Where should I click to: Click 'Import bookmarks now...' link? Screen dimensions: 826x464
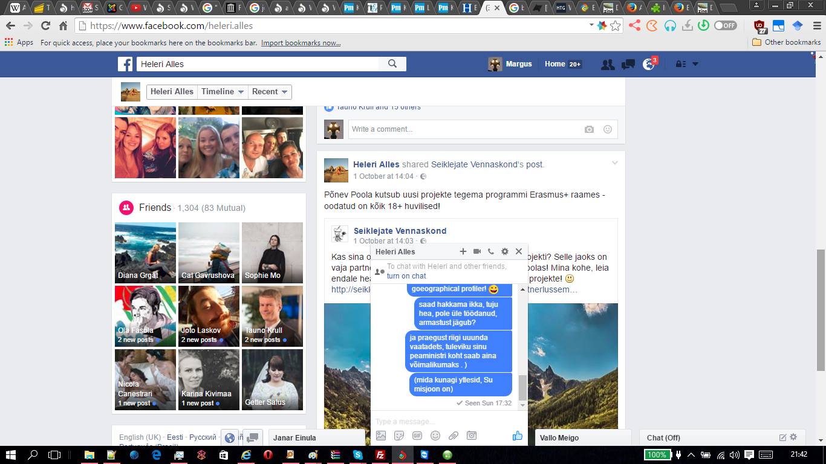pos(301,43)
